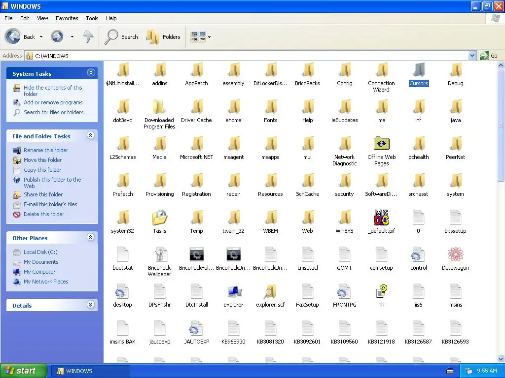Image resolution: width=505 pixels, height=378 pixels.
Task: Open the View menu
Action: point(42,18)
